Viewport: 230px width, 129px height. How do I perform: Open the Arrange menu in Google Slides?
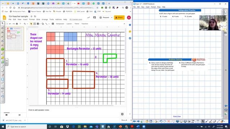[x=45, y=19]
